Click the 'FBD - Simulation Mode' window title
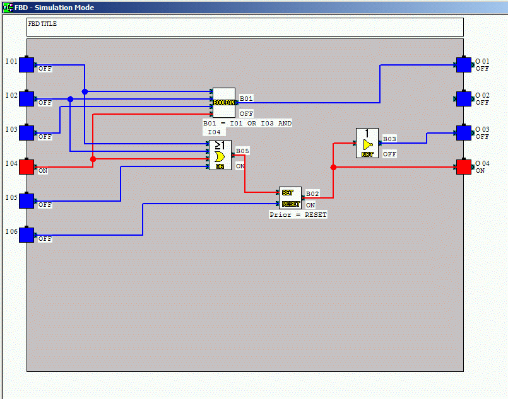Screen dimensions: 508x399 click(x=54, y=8)
